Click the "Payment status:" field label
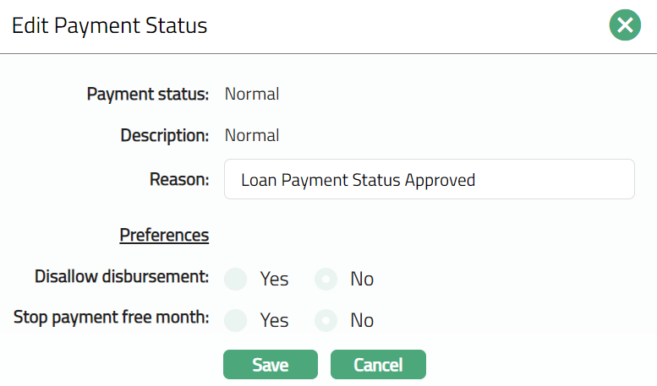The width and height of the screenshot is (657, 386). [148, 94]
